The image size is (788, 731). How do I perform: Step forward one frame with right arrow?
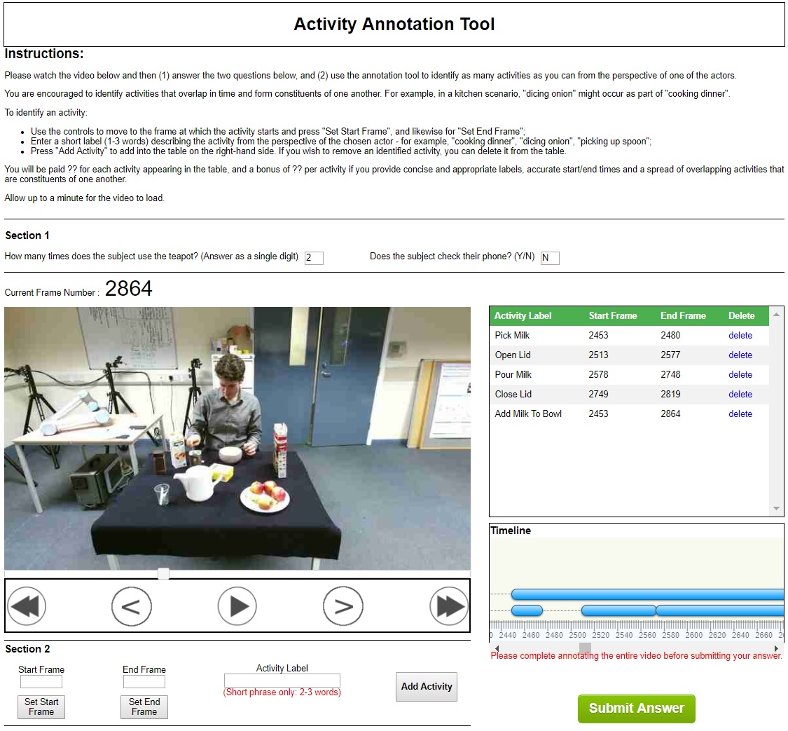(x=343, y=606)
